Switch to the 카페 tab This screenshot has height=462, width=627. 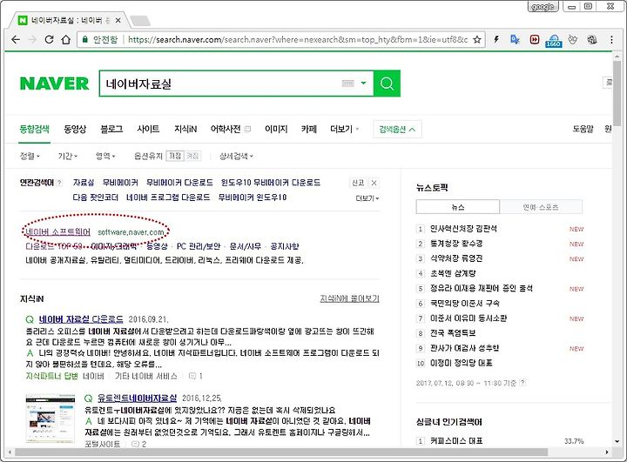[x=309, y=129]
